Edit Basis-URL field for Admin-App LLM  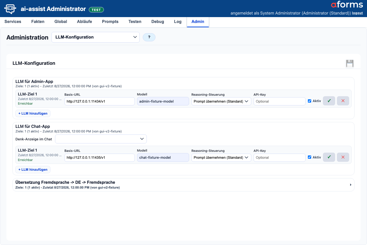pyautogui.click(x=99, y=101)
